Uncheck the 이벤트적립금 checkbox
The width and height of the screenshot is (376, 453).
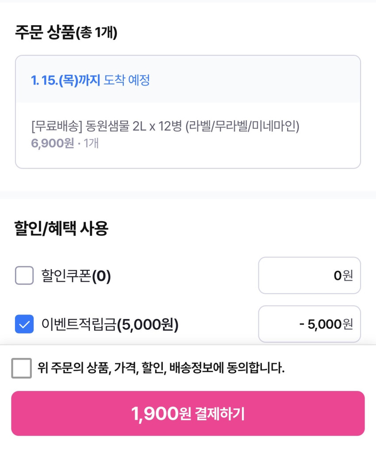[x=24, y=324]
